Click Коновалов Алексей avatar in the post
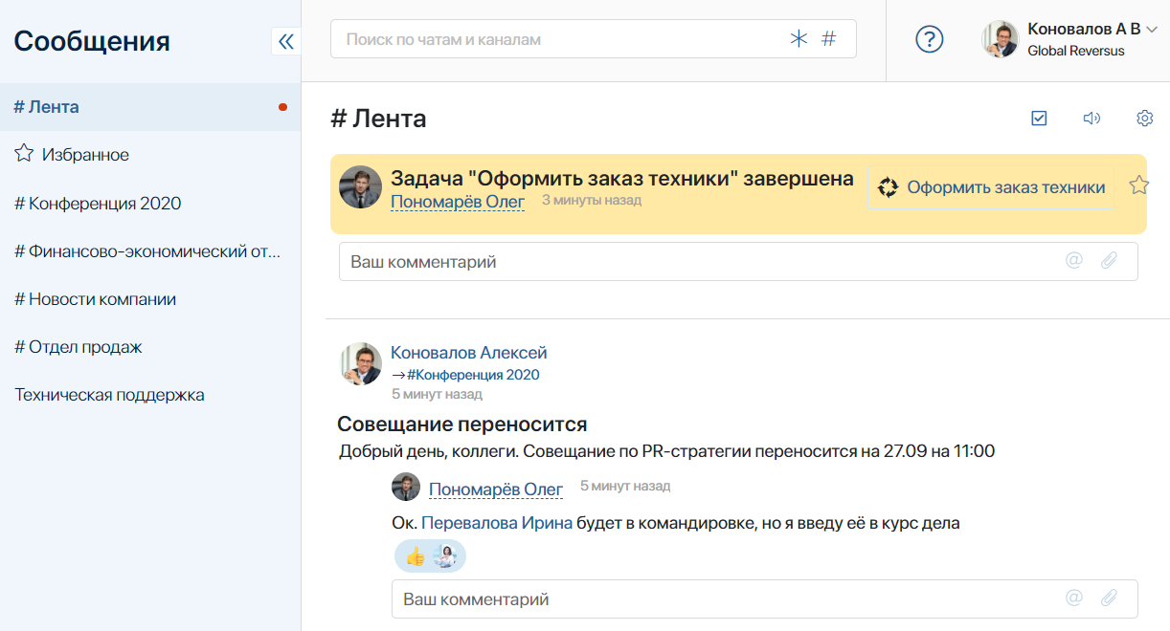Viewport: 1170px width, 631px height. click(x=361, y=363)
